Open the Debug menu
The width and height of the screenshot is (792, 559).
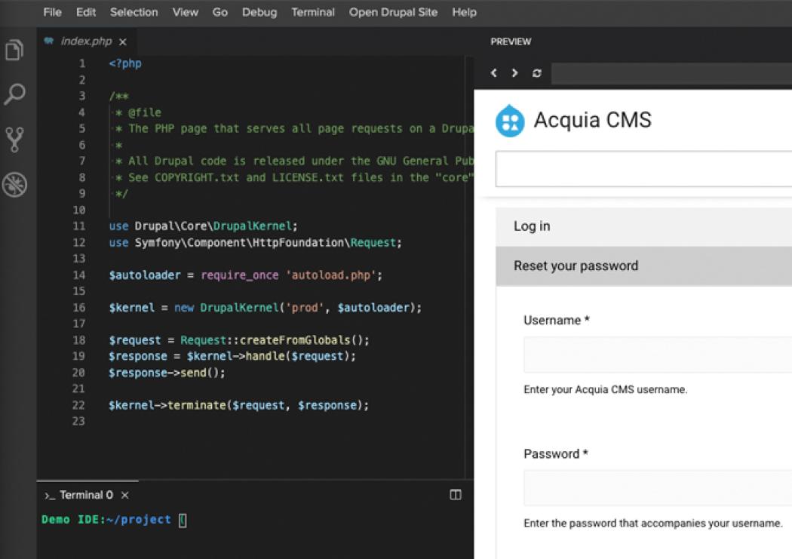coord(259,12)
